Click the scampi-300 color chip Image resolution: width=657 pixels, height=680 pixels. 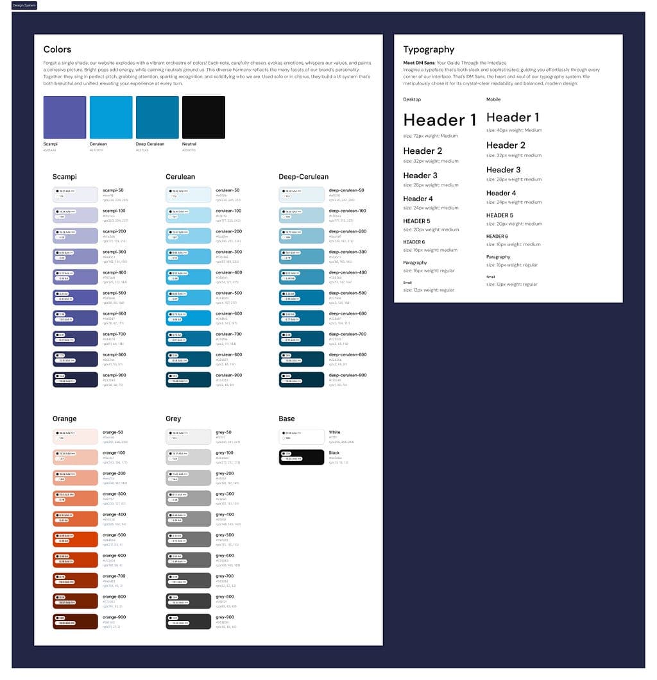point(76,256)
